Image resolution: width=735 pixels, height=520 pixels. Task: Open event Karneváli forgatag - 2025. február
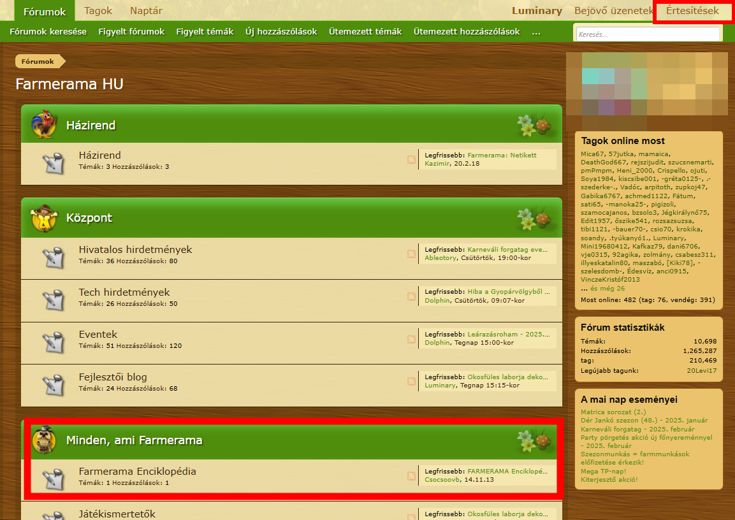click(637, 429)
